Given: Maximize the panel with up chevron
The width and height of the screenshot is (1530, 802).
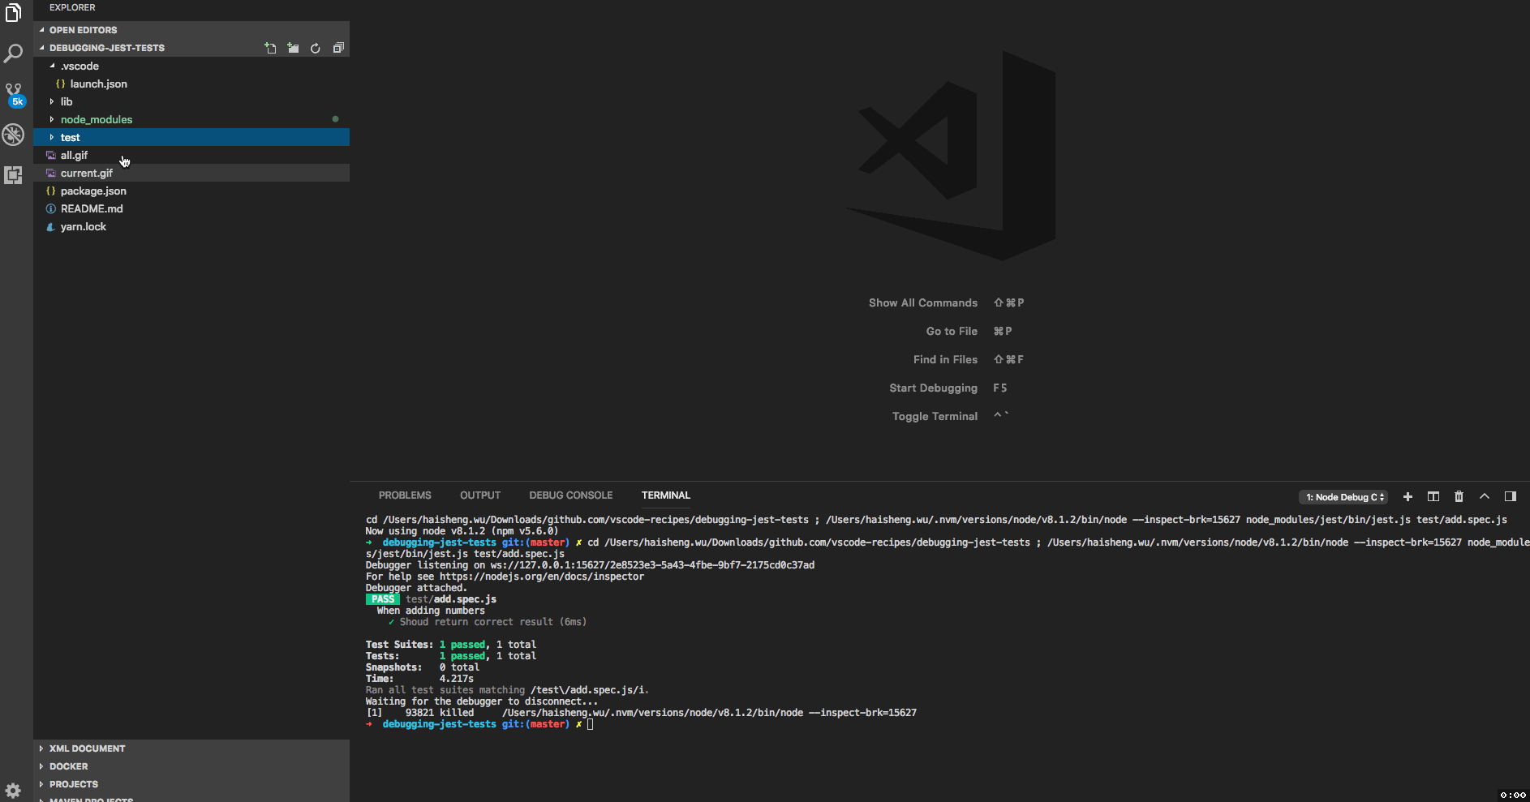Looking at the screenshot, I should (1485, 496).
